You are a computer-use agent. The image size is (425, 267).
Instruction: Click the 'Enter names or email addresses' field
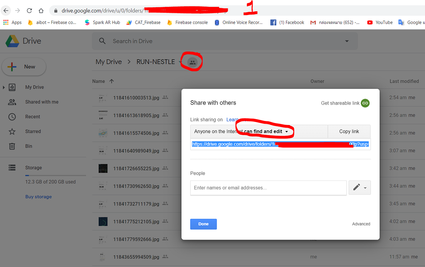tap(268, 188)
